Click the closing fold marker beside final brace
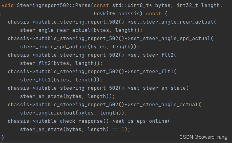 1,137
